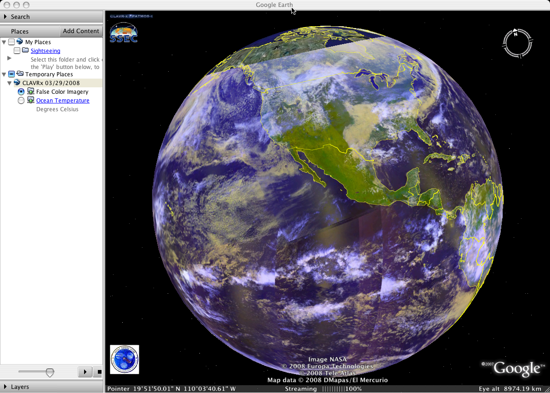Click the Search panel label
This screenshot has width=550, height=393.
20,17
